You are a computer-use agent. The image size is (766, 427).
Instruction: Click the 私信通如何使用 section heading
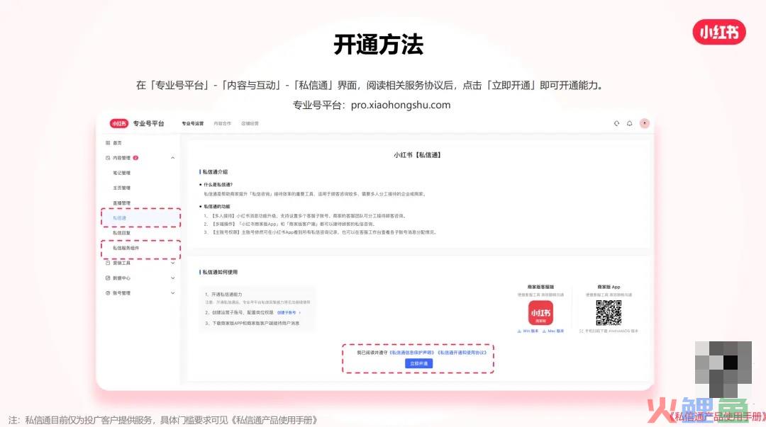coord(220,273)
